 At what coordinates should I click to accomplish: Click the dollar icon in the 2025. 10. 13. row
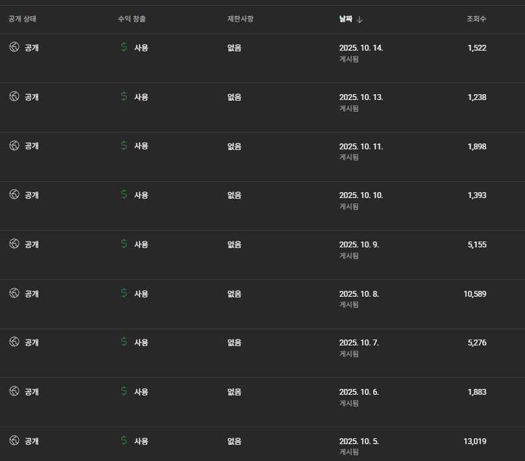(x=124, y=97)
